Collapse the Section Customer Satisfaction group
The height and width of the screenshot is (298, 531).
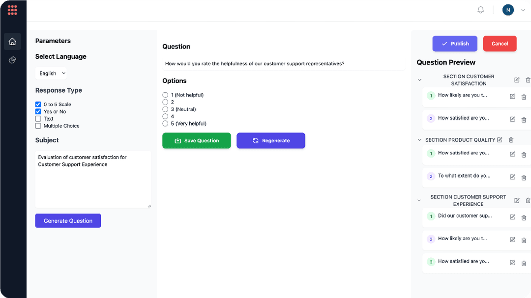(419, 80)
